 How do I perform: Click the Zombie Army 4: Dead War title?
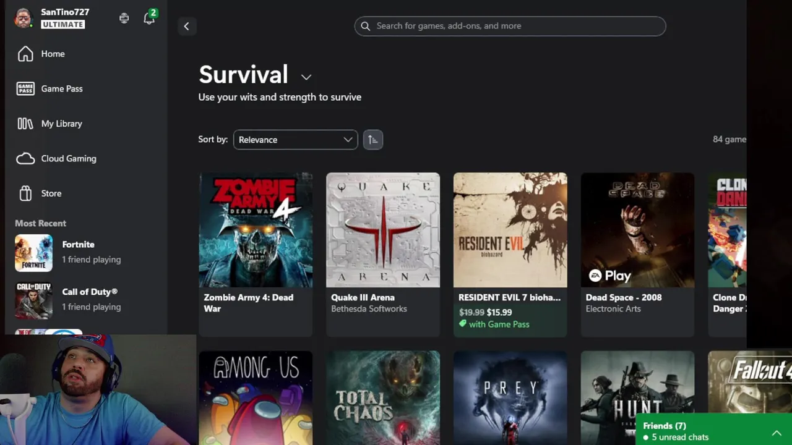pos(249,303)
